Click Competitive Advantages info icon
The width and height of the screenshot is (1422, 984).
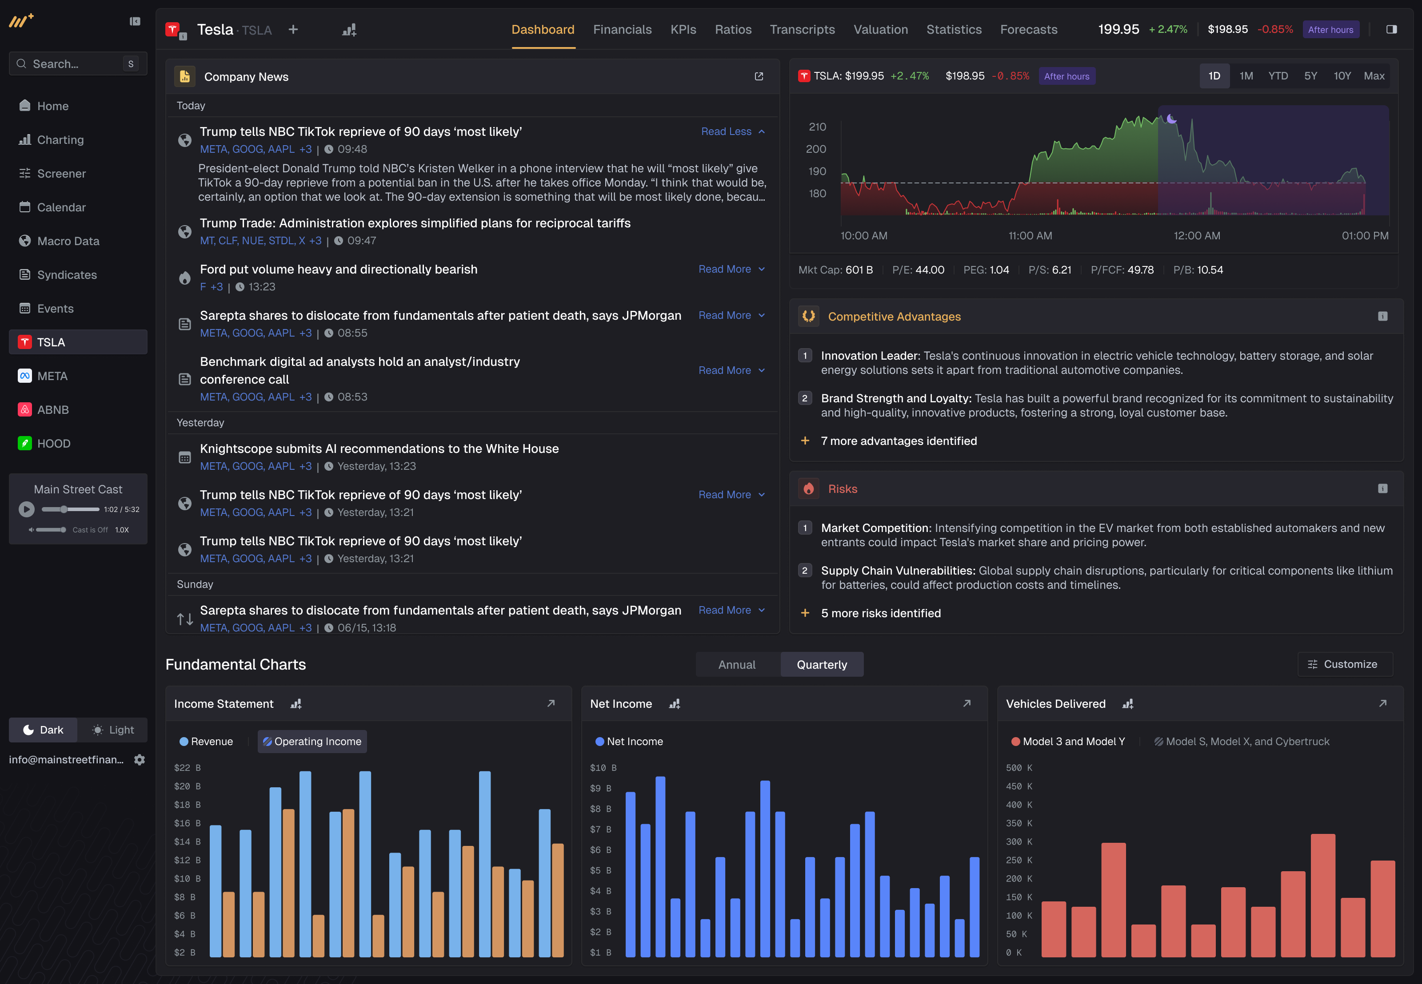click(x=1382, y=316)
